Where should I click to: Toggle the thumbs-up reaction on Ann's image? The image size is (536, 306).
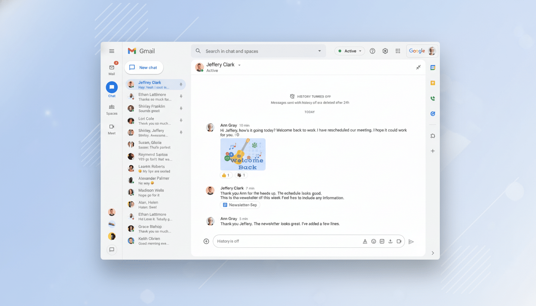[226, 175]
